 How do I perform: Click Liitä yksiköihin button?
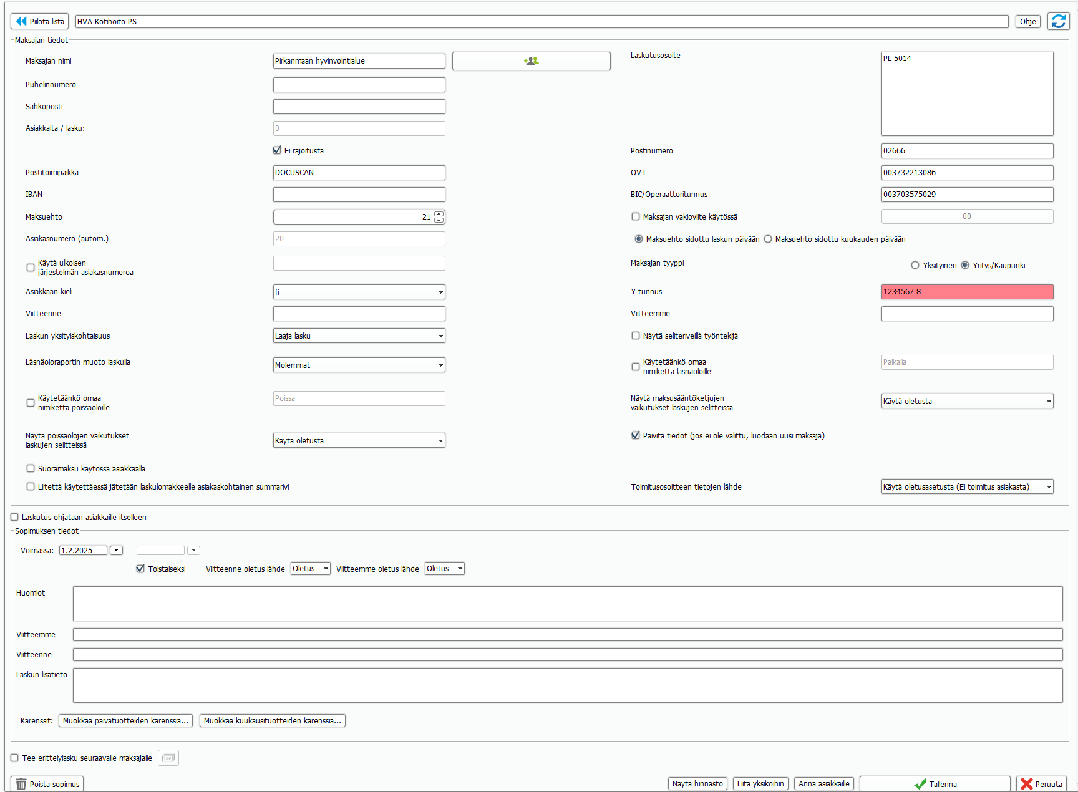(760, 784)
